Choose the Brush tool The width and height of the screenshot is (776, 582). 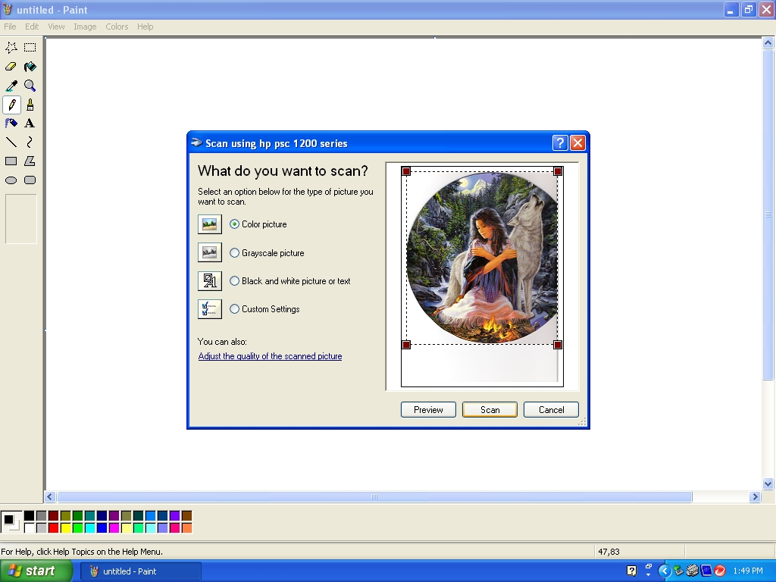point(30,105)
